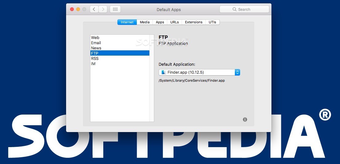Screen dimensions: 340x164
Task: Show all preferences grid button
Action: click(x=115, y=9)
